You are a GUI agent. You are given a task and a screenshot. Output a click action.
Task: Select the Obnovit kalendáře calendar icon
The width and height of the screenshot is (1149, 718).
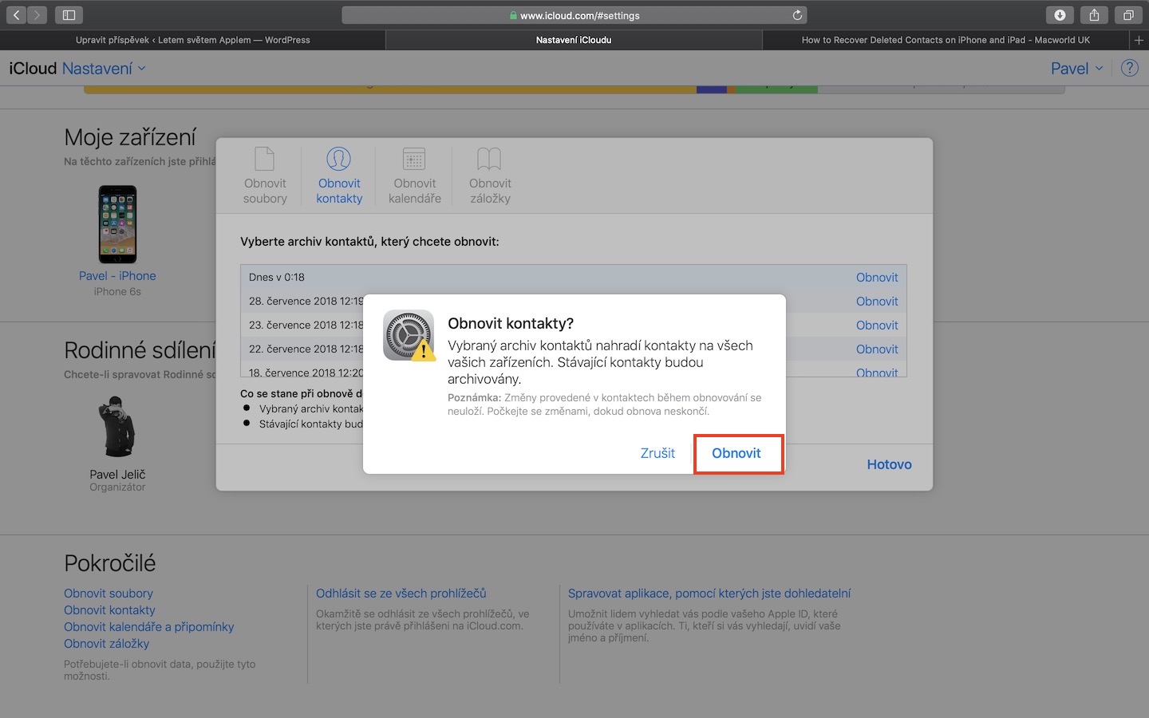pyautogui.click(x=414, y=159)
